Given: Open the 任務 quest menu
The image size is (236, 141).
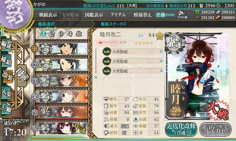Looking at the screenshot, I should (165, 15).
